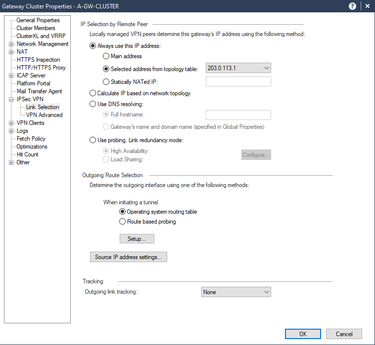
Task: Choose Statically NATed IP radio button
Action: [106, 82]
